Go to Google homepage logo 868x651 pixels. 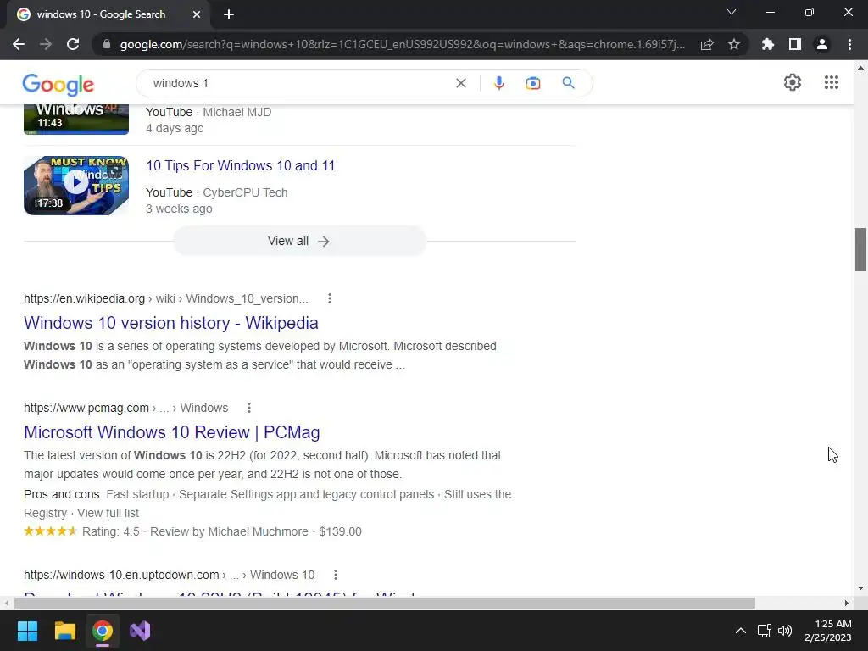(x=58, y=84)
